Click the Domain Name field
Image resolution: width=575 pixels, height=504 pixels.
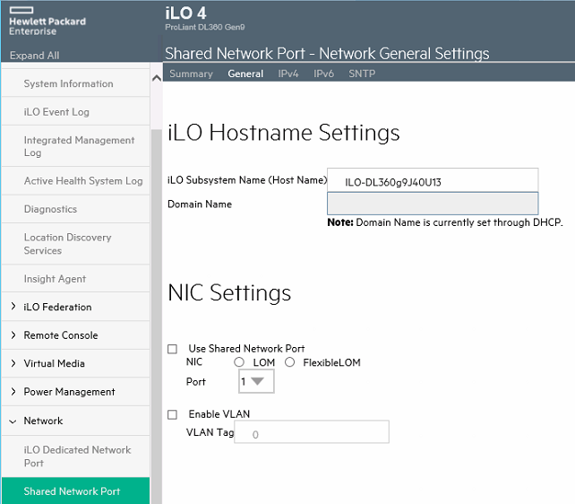pyautogui.click(x=433, y=204)
